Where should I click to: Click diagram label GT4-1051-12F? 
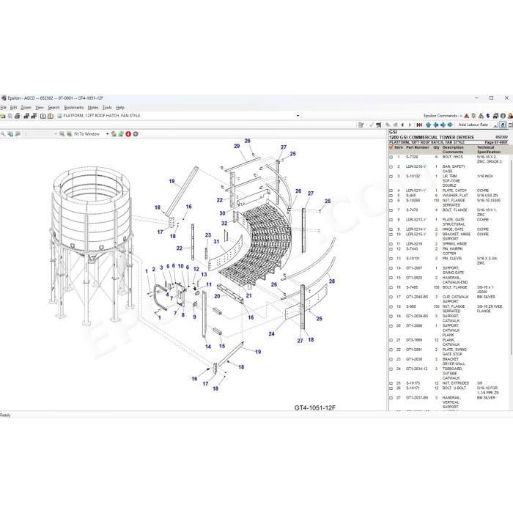pos(314,407)
